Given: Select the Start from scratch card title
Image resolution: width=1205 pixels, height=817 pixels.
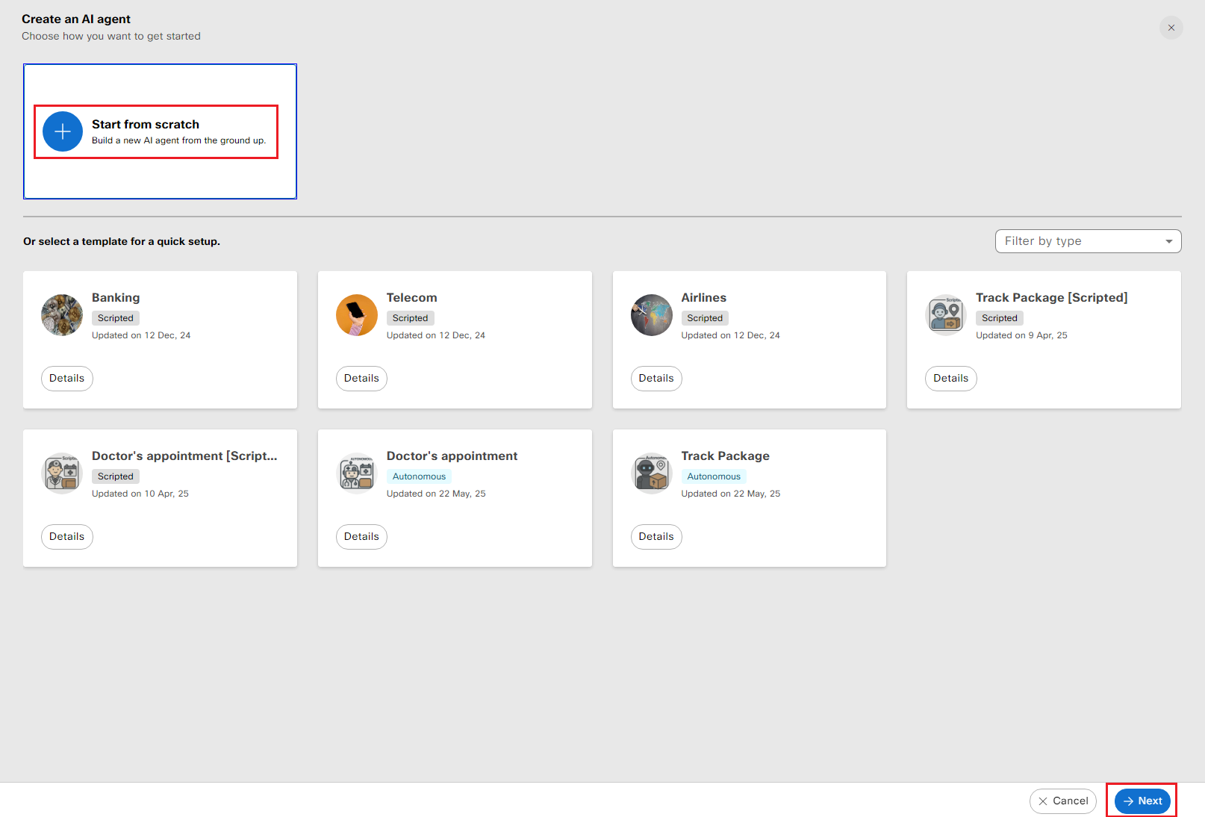Looking at the screenshot, I should 146,125.
